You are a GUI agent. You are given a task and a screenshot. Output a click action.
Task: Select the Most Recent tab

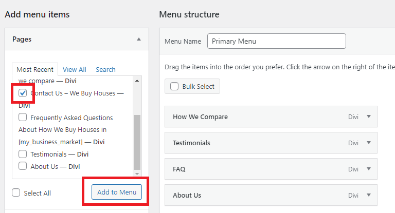(35, 69)
